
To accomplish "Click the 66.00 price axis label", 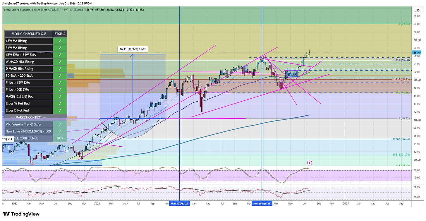I will pyautogui.click(x=417, y=16).
